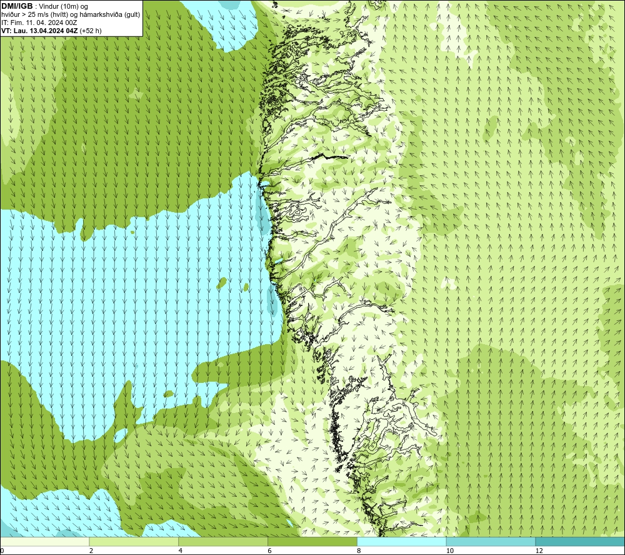625x555 pixels.
Task: Select the pale cream 0–2 m/s legend swatch
Action: [44, 542]
